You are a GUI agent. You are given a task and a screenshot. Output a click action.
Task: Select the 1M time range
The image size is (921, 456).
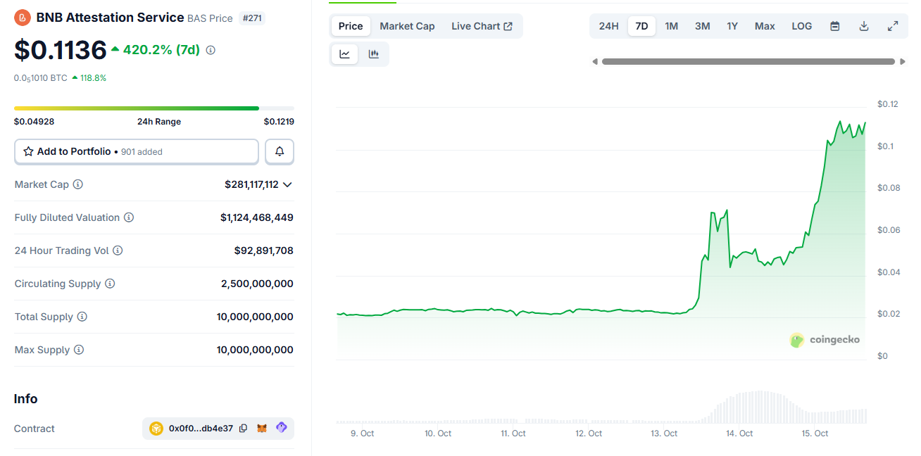coord(671,26)
